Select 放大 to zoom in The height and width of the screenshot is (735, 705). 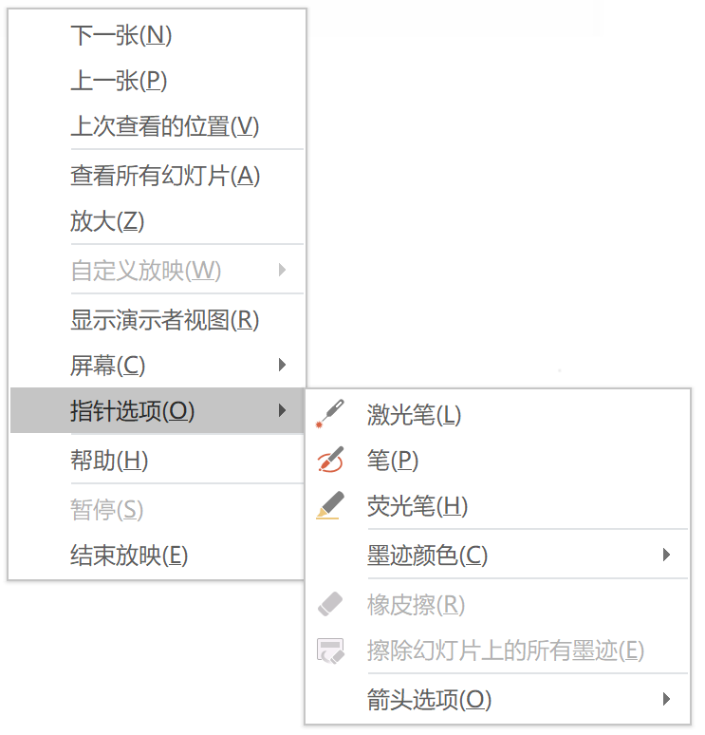[x=107, y=221]
